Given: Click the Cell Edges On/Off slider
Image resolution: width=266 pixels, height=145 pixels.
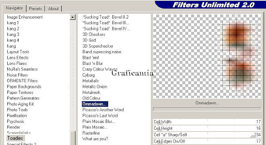Looking at the screenshot, I should pos(207,141).
